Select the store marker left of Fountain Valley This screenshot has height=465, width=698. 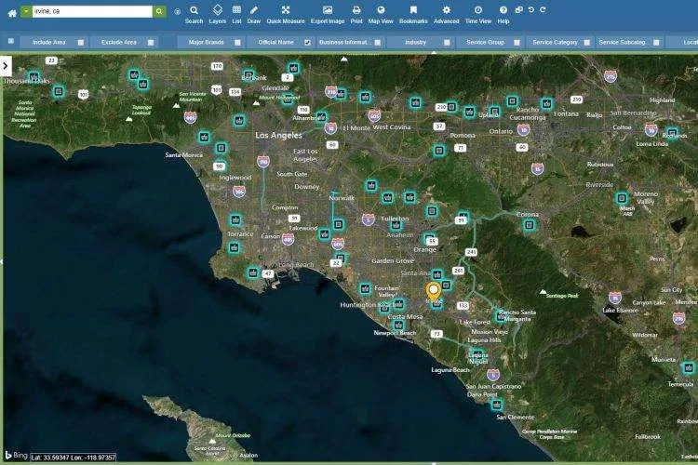365,288
